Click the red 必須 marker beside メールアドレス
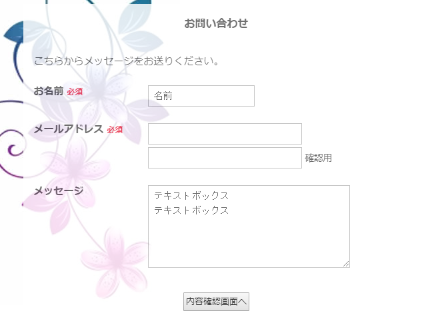The height and width of the screenshot is (317, 428). [115, 130]
